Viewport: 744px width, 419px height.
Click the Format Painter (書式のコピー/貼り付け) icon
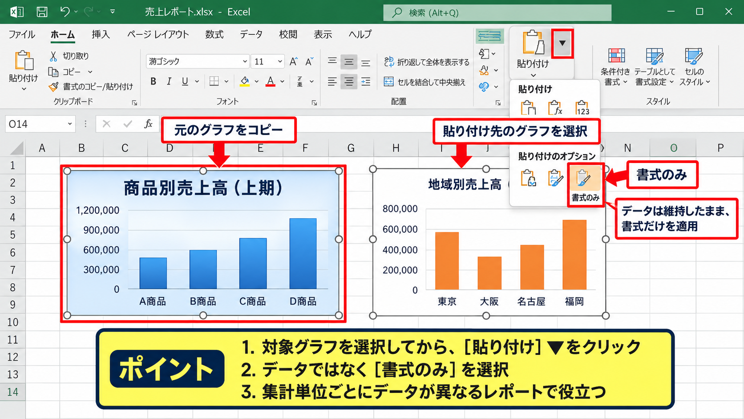[x=53, y=86]
